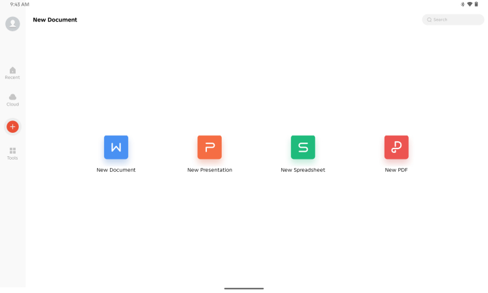Create a new spreadsheet via green S icon
Image resolution: width=488 pixels, height=293 pixels.
tap(303, 147)
